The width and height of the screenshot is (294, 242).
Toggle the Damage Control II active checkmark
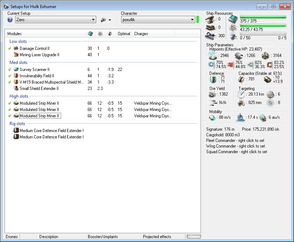click(10, 48)
